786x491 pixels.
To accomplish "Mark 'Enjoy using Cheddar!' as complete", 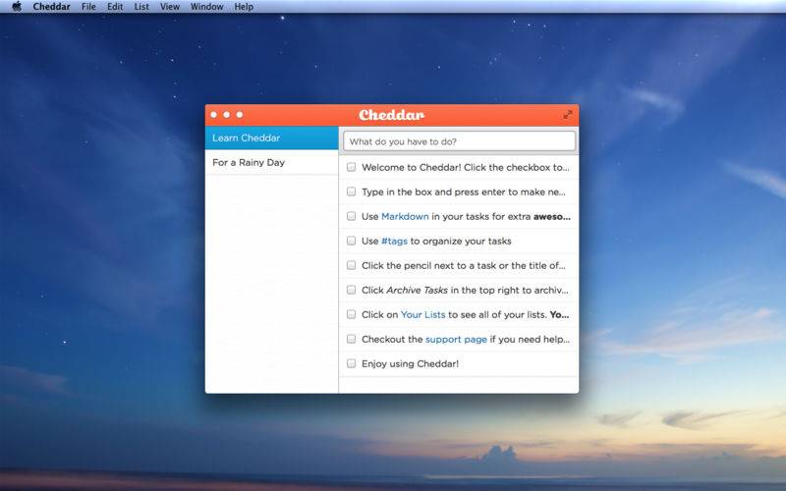I will coord(352,363).
